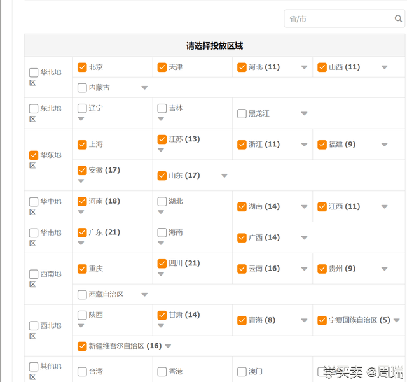Check the 其他地区 region checkbox

[34, 367]
